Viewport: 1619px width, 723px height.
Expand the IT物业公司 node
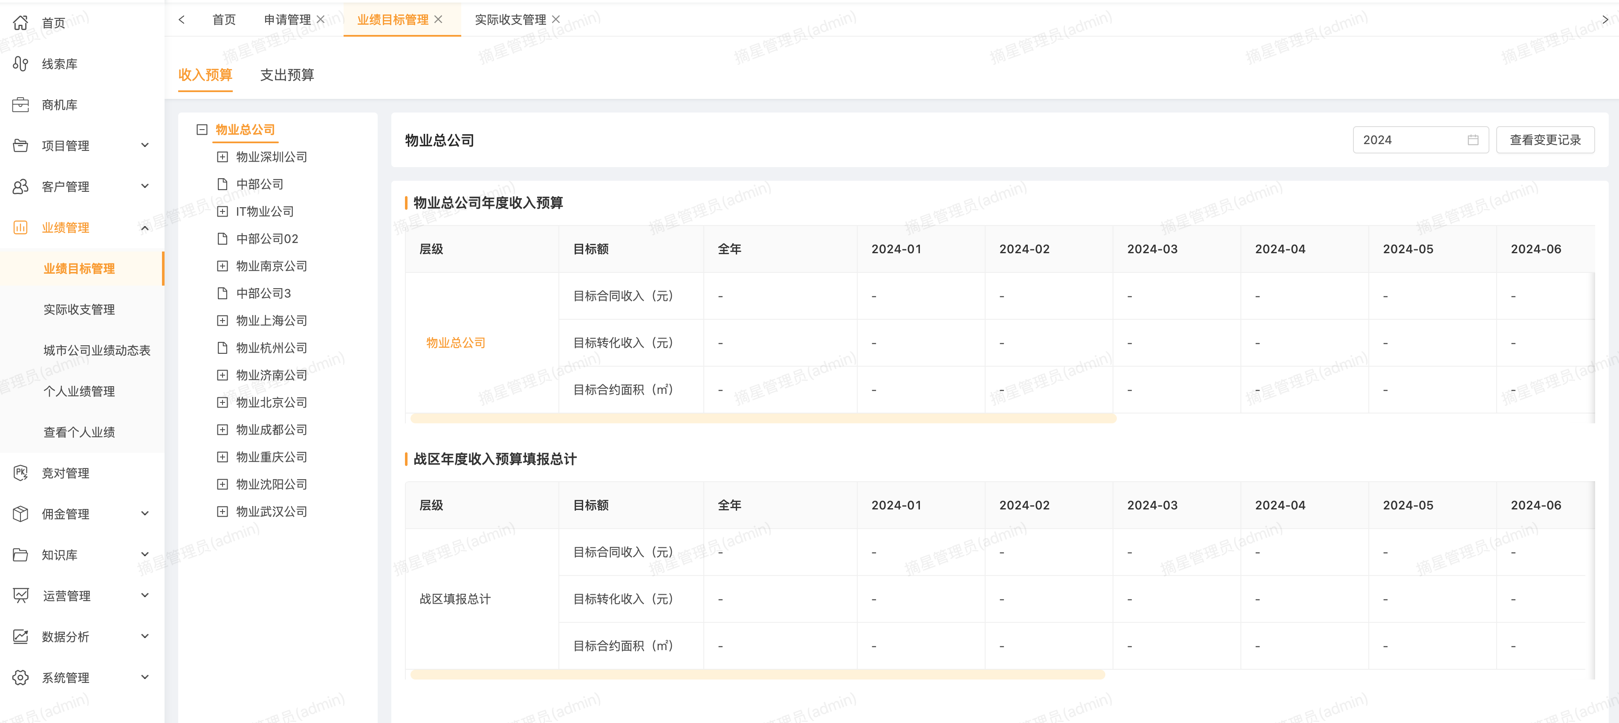point(222,211)
